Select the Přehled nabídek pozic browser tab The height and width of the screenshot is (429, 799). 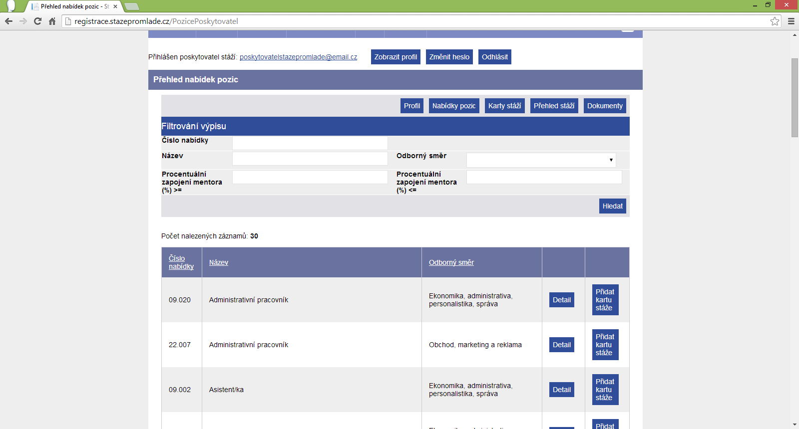pyautogui.click(x=74, y=6)
